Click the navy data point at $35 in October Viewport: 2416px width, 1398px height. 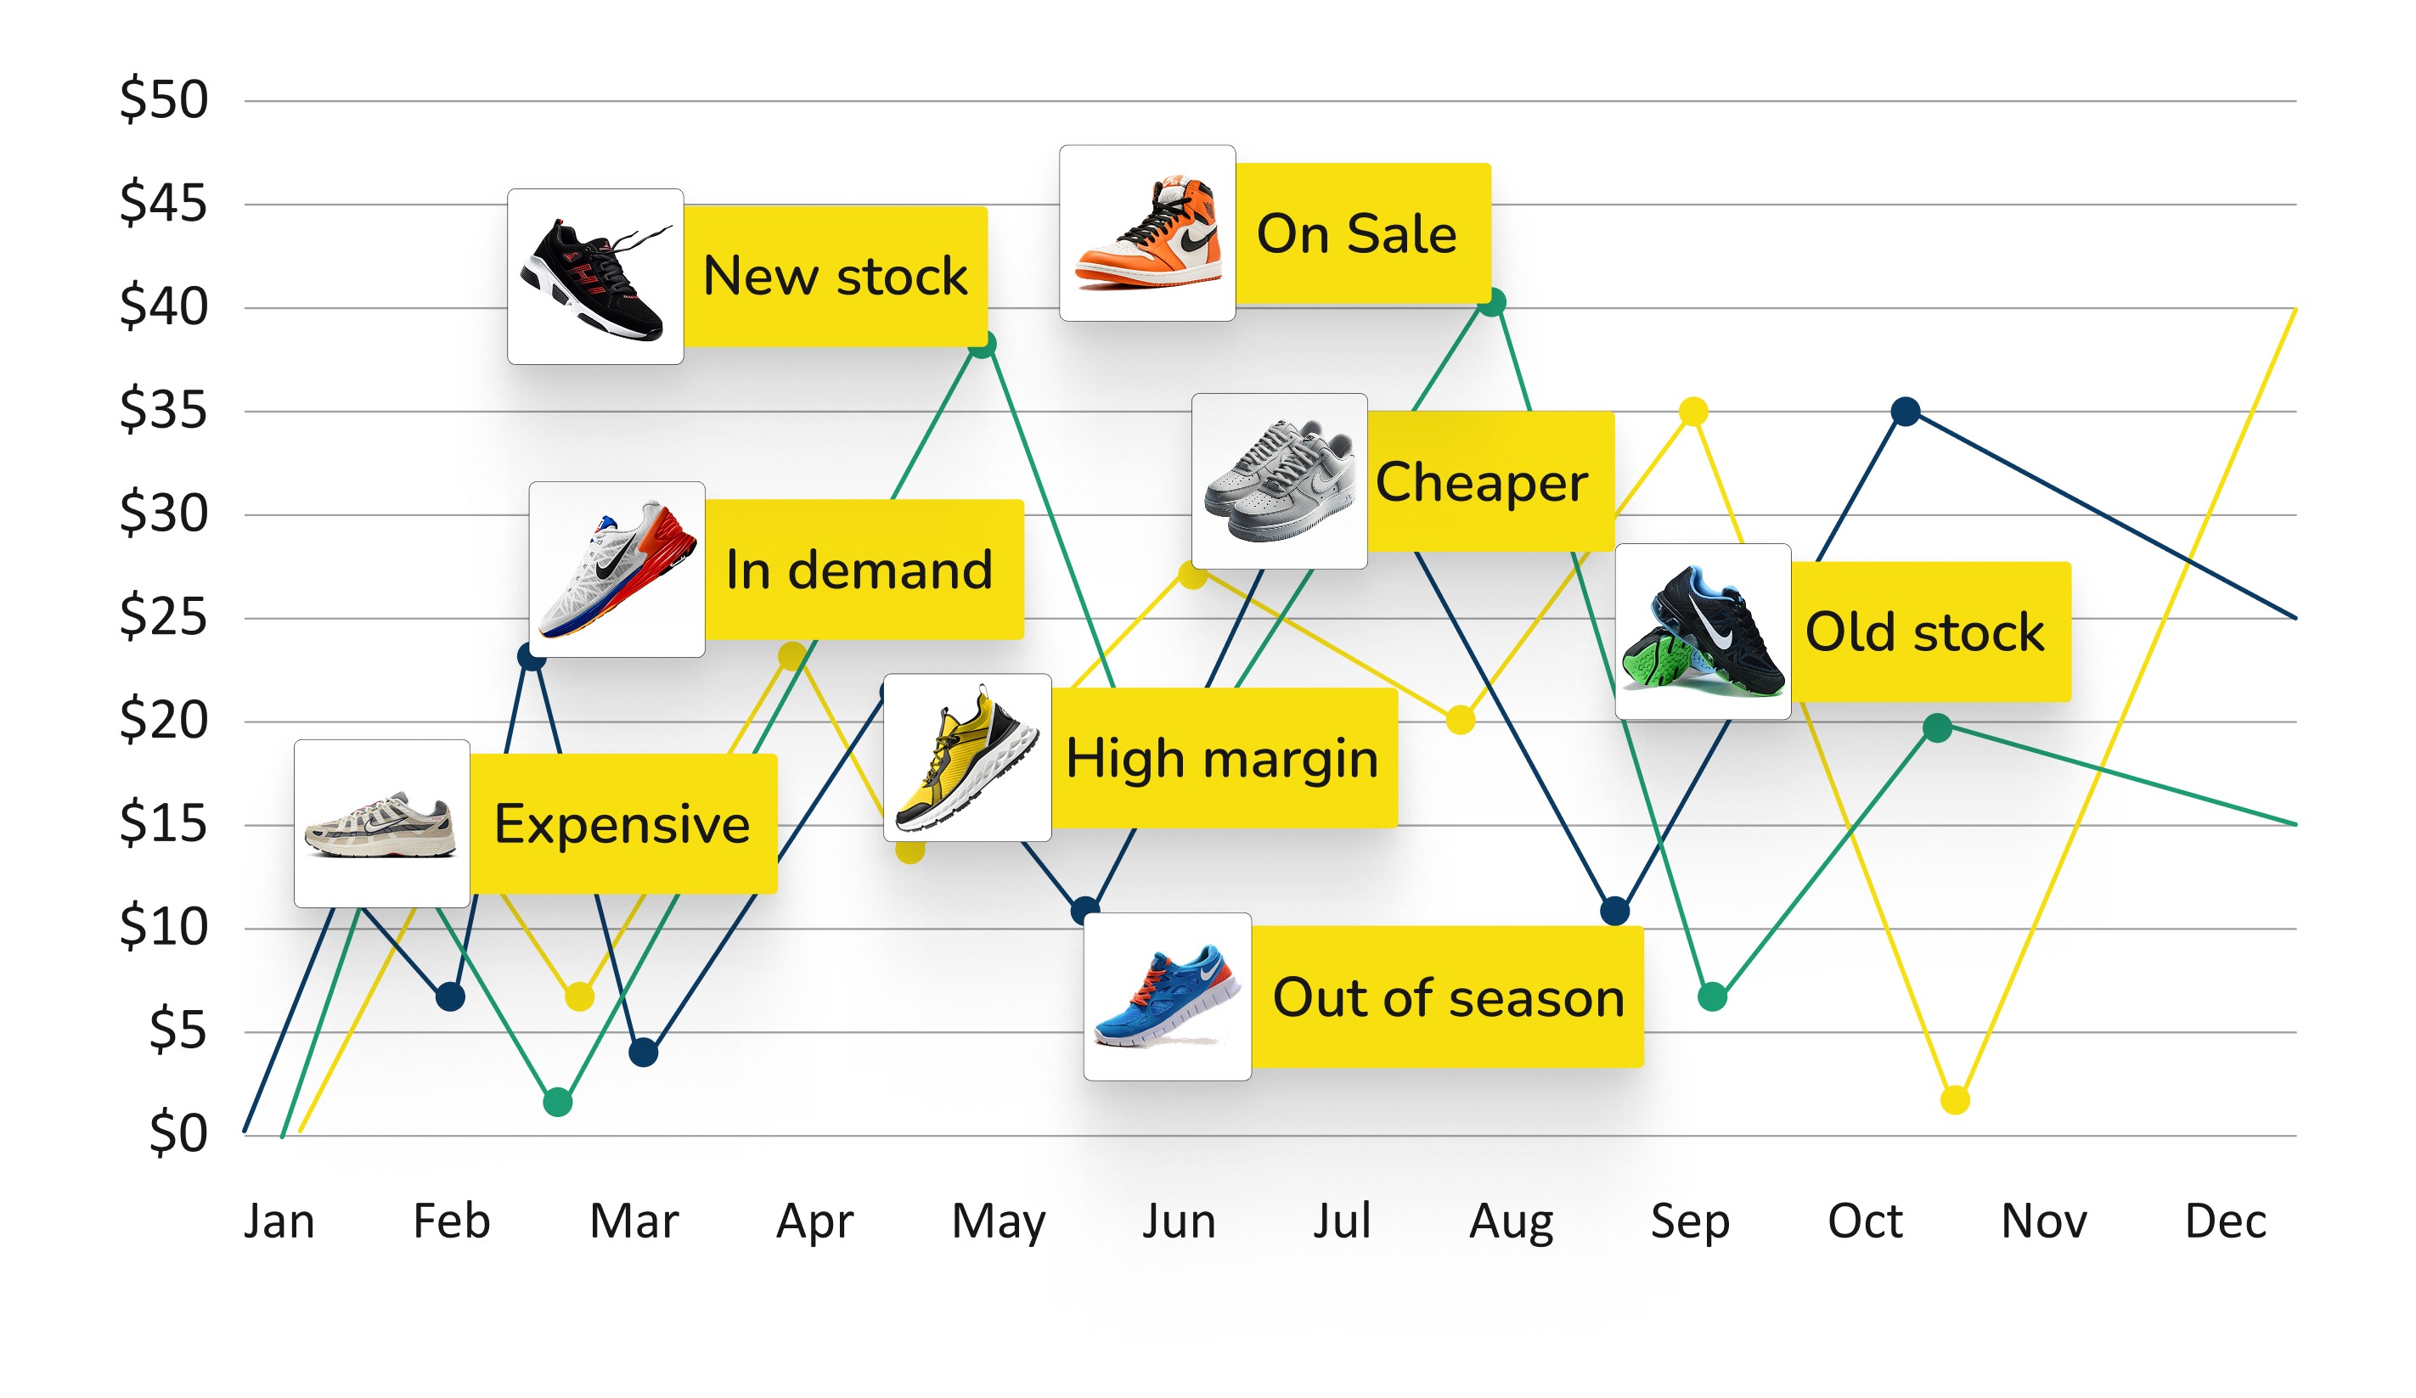pyautogui.click(x=1906, y=412)
